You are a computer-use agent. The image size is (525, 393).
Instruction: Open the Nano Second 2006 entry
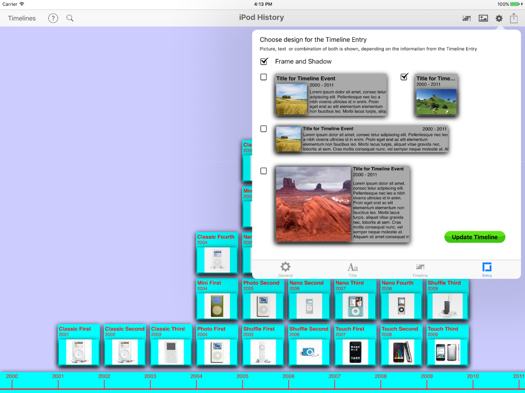(x=309, y=299)
